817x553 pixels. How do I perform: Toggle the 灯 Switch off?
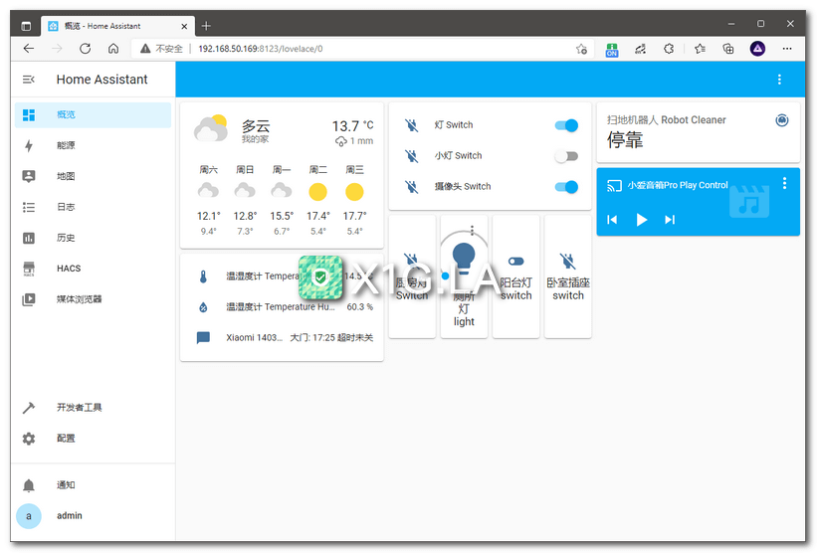tap(566, 125)
